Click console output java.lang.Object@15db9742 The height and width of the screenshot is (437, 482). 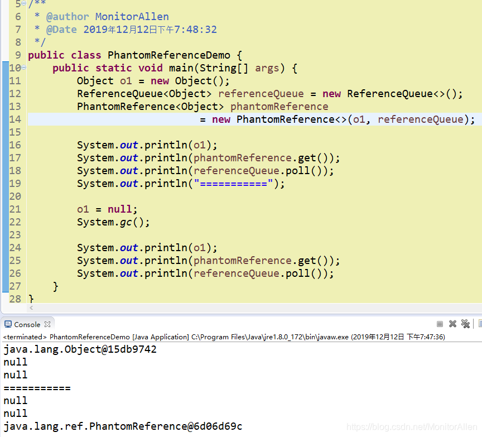[80, 349]
